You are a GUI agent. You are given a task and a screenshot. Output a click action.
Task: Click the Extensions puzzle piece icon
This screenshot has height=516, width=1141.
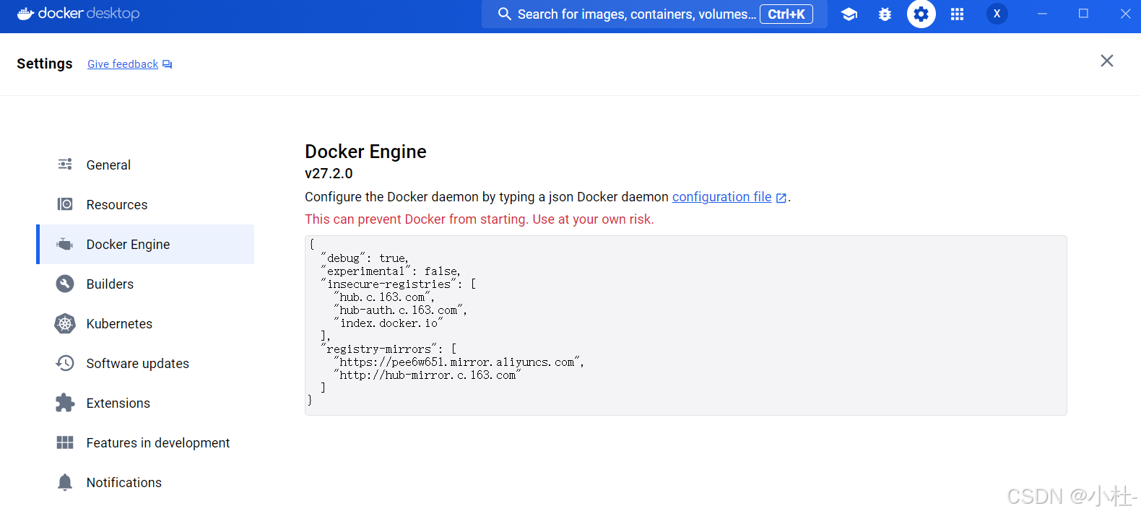click(65, 403)
